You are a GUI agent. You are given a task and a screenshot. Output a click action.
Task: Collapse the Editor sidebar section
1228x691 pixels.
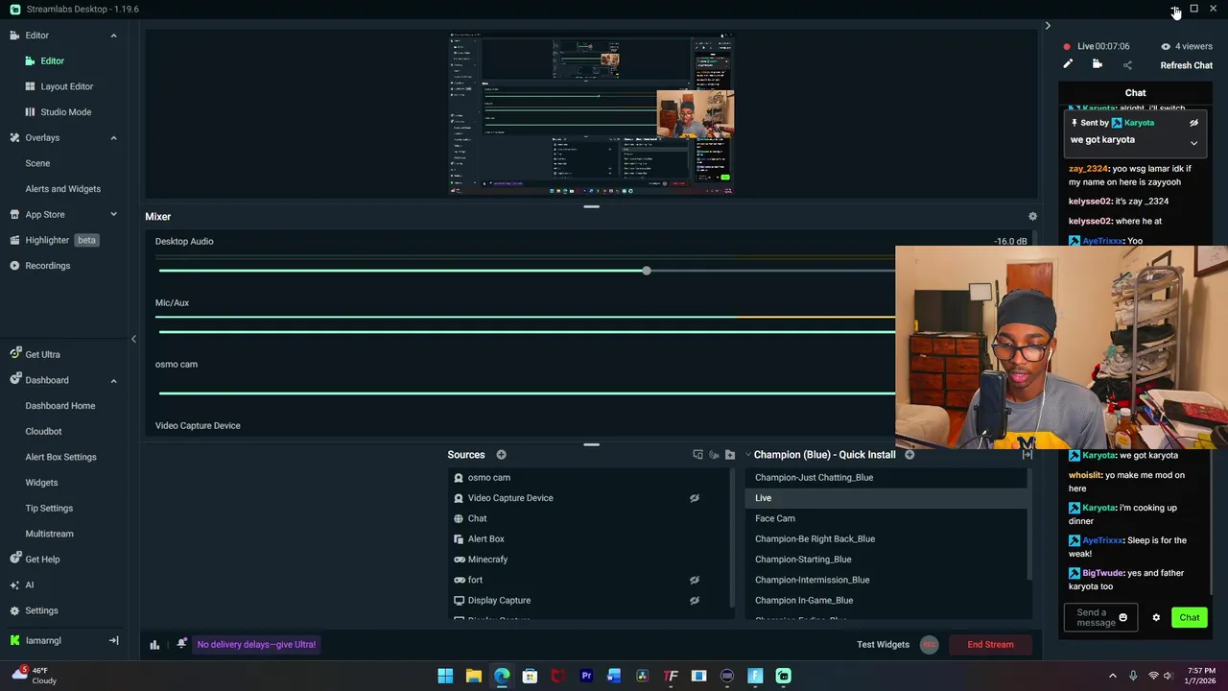point(113,36)
